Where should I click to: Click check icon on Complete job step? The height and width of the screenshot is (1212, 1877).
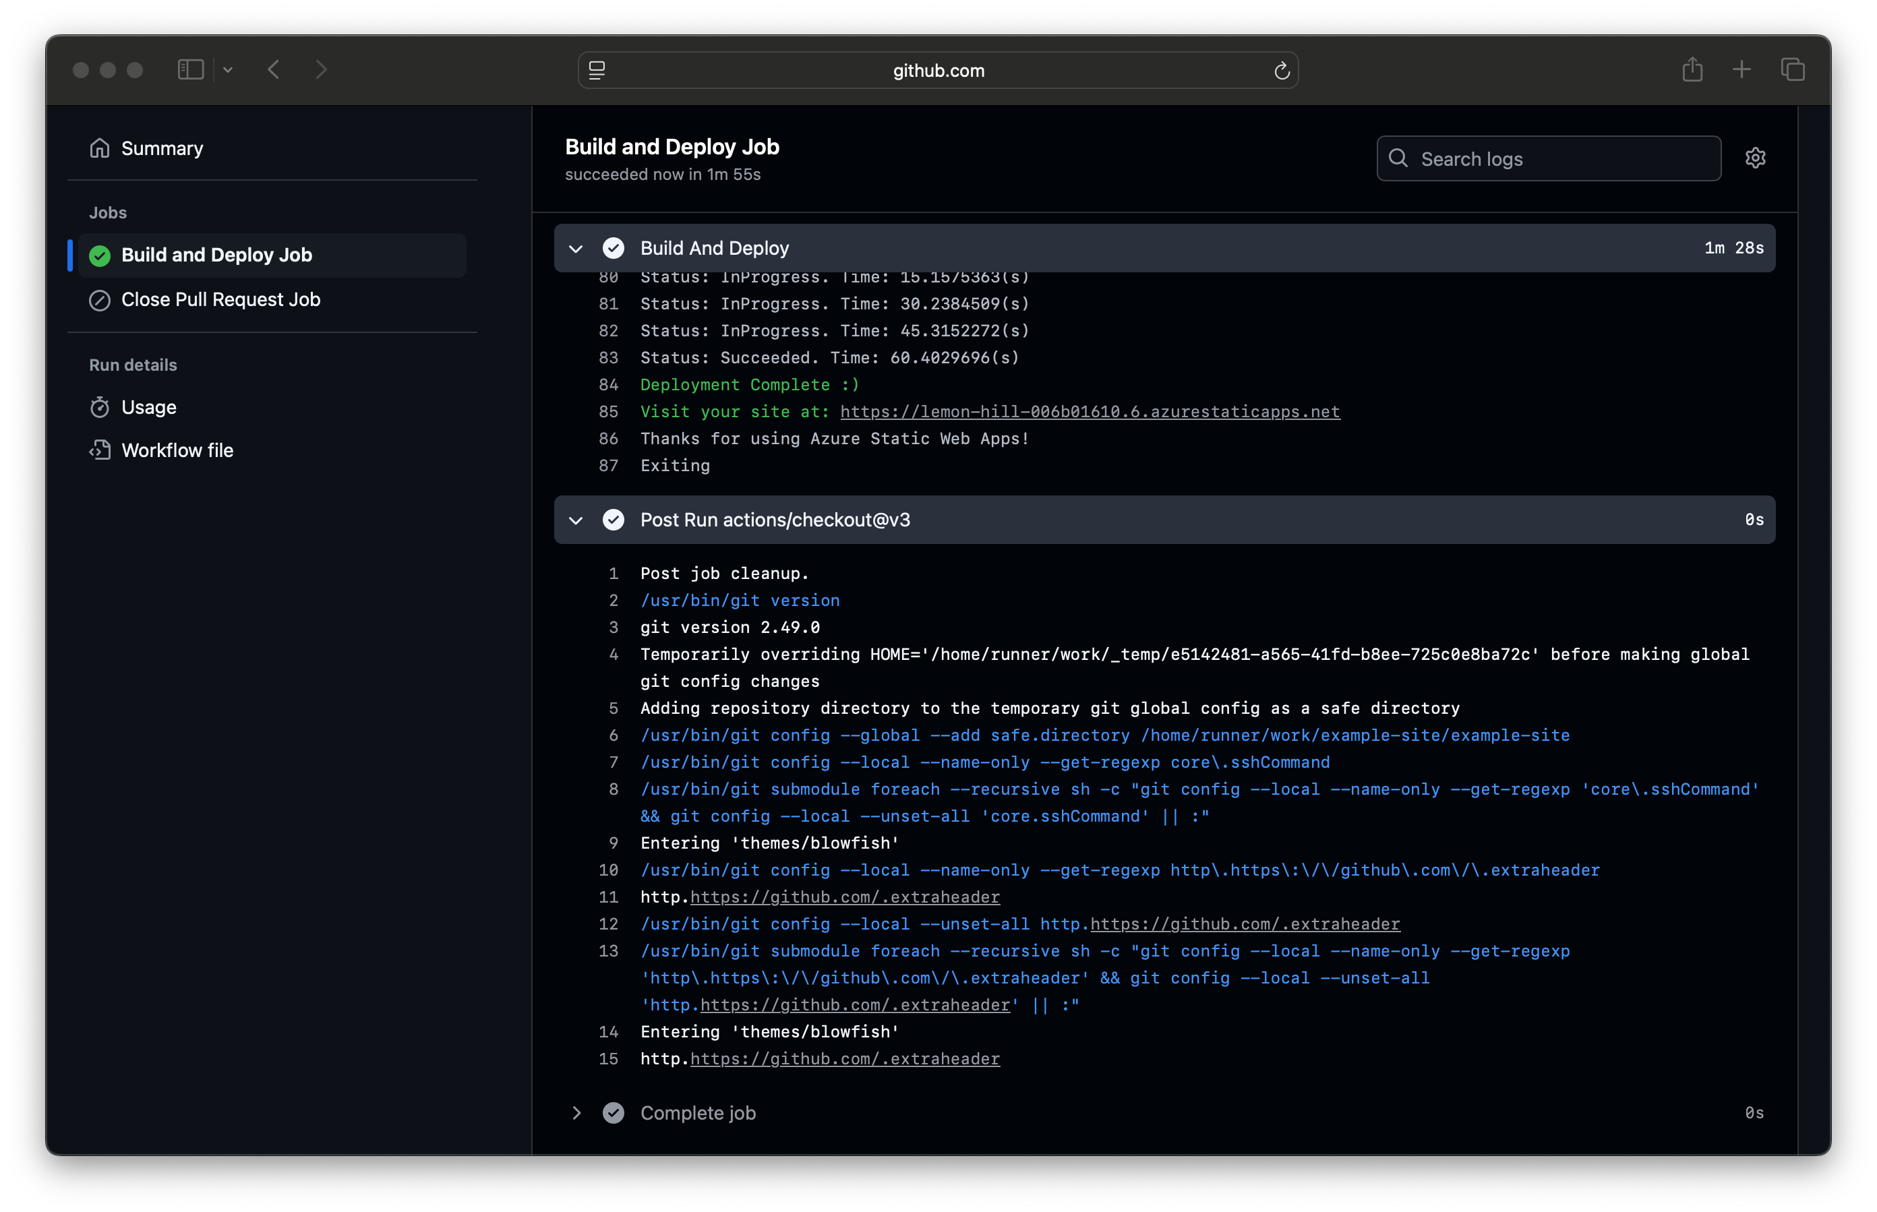(613, 1113)
